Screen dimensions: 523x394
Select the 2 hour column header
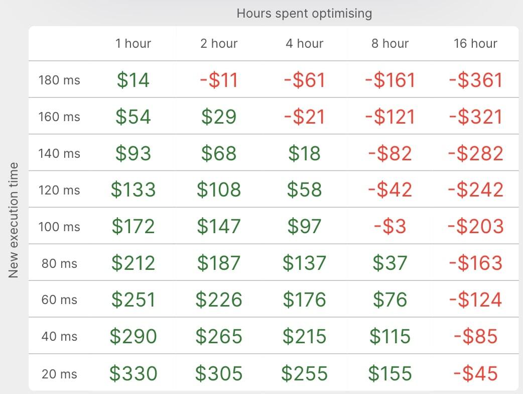pos(219,43)
